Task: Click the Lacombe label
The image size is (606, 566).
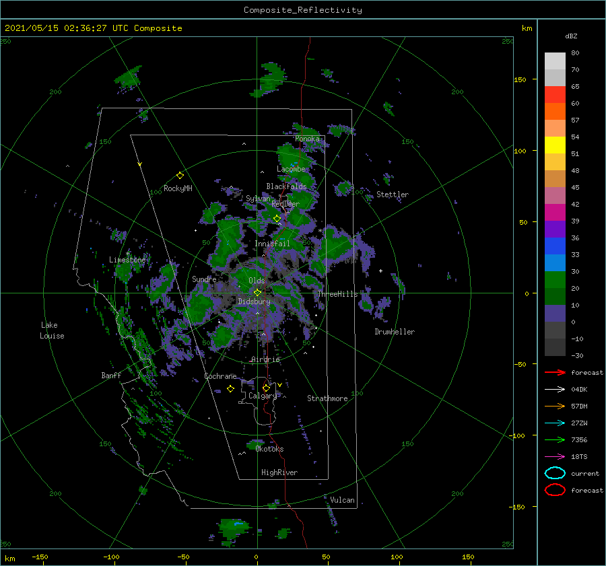Action: click(291, 169)
